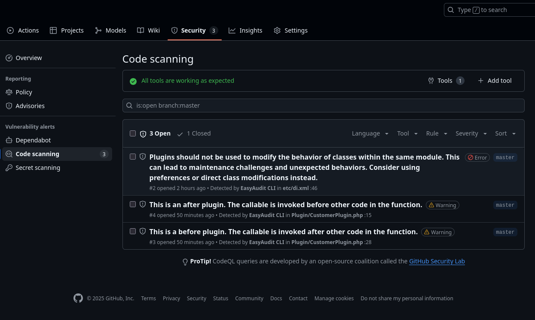Screen dimensions: 535x320
Task: Click the magnifier icon in alert filter
Action: [x=129, y=106]
